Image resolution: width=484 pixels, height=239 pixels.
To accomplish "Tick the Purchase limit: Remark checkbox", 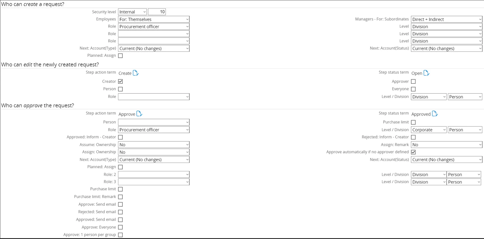I will coord(121,197).
